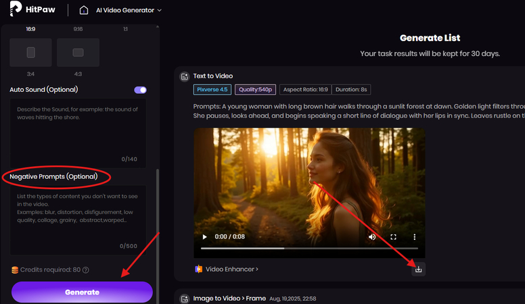Click the video prompt description text
Image resolution: width=525 pixels, height=304 pixels.
click(359, 111)
